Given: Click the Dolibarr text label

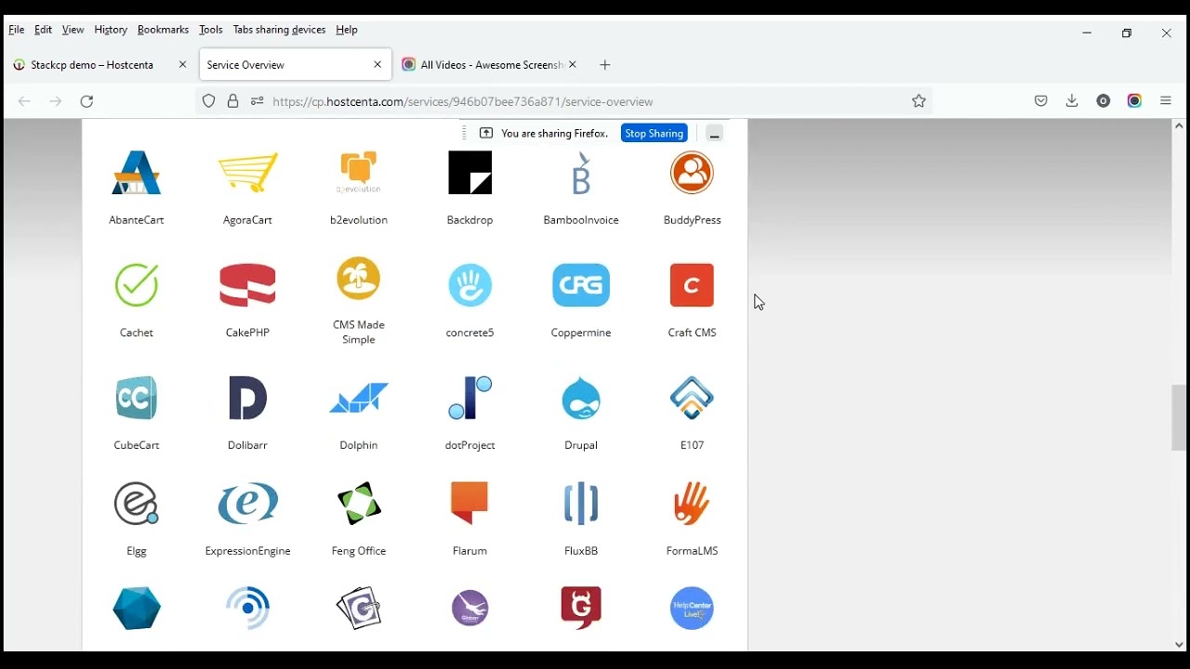Looking at the screenshot, I should 248,446.
